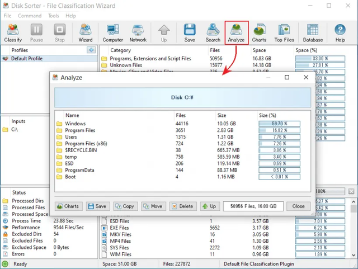This screenshot has height=269, width=358.
Task: Click the Disk C:¥ banner in Analyze
Action: point(182,97)
